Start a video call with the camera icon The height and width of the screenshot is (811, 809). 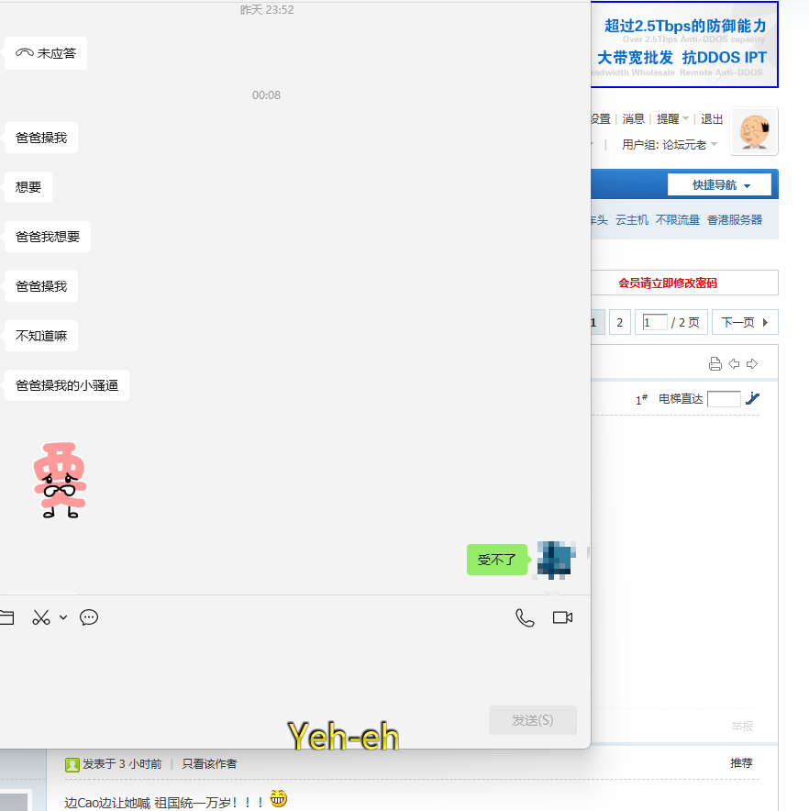click(x=562, y=617)
